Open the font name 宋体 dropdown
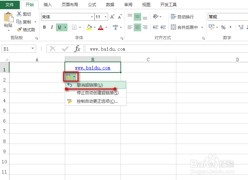Viewport: 248px width, 180px height. pyautogui.click(x=92, y=17)
